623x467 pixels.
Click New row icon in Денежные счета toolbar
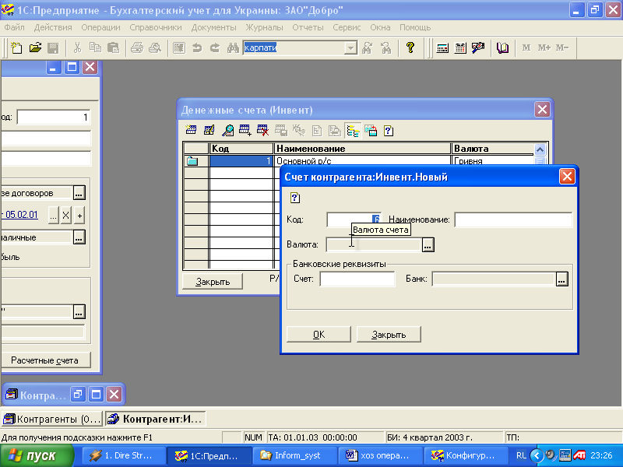click(191, 130)
